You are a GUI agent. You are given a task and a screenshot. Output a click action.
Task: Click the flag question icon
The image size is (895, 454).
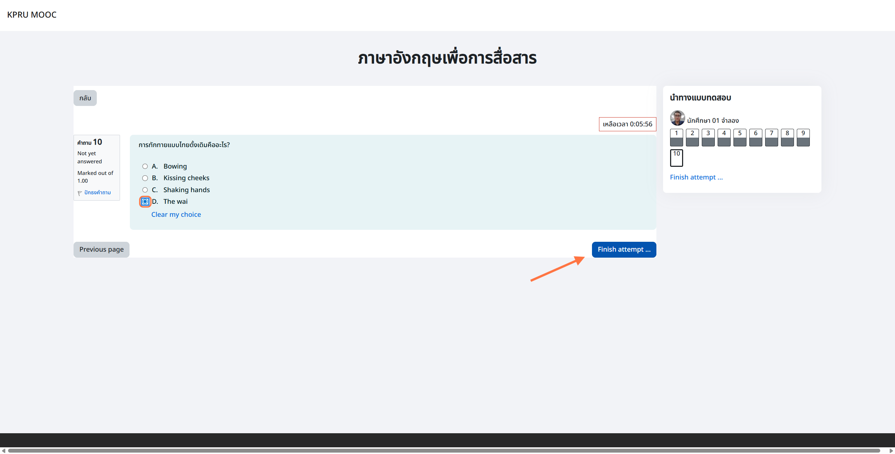80,193
